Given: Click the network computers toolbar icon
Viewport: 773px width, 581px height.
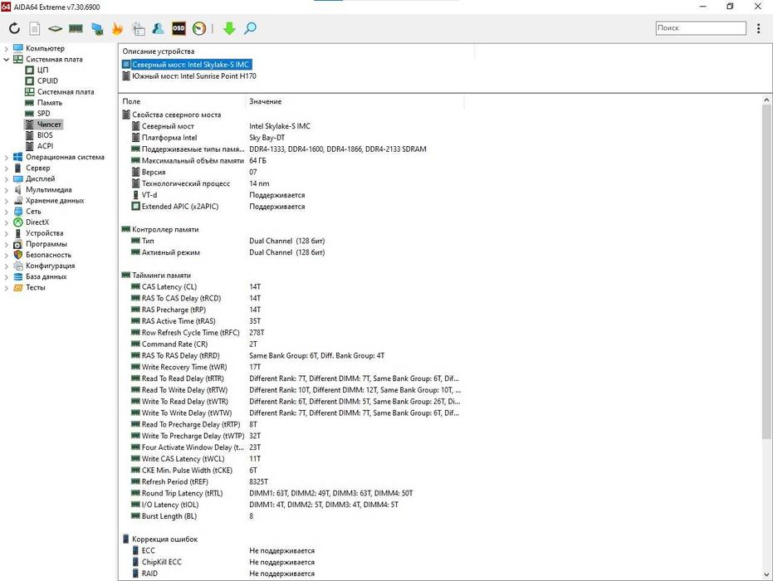Looking at the screenshot, I should point(97,28).
